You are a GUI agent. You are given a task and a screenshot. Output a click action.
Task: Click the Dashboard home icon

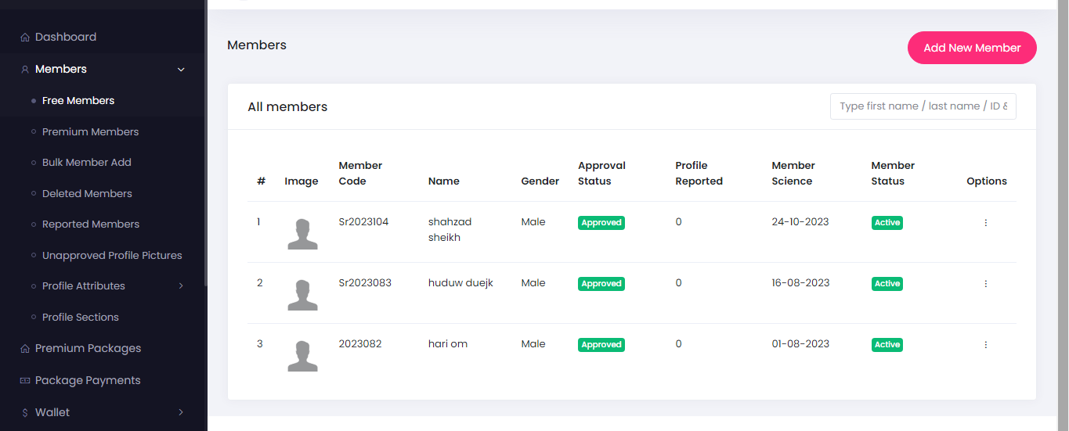tap(25, 38)
